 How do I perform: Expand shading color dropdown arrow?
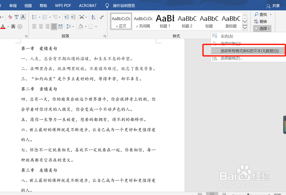click(85, 27)
